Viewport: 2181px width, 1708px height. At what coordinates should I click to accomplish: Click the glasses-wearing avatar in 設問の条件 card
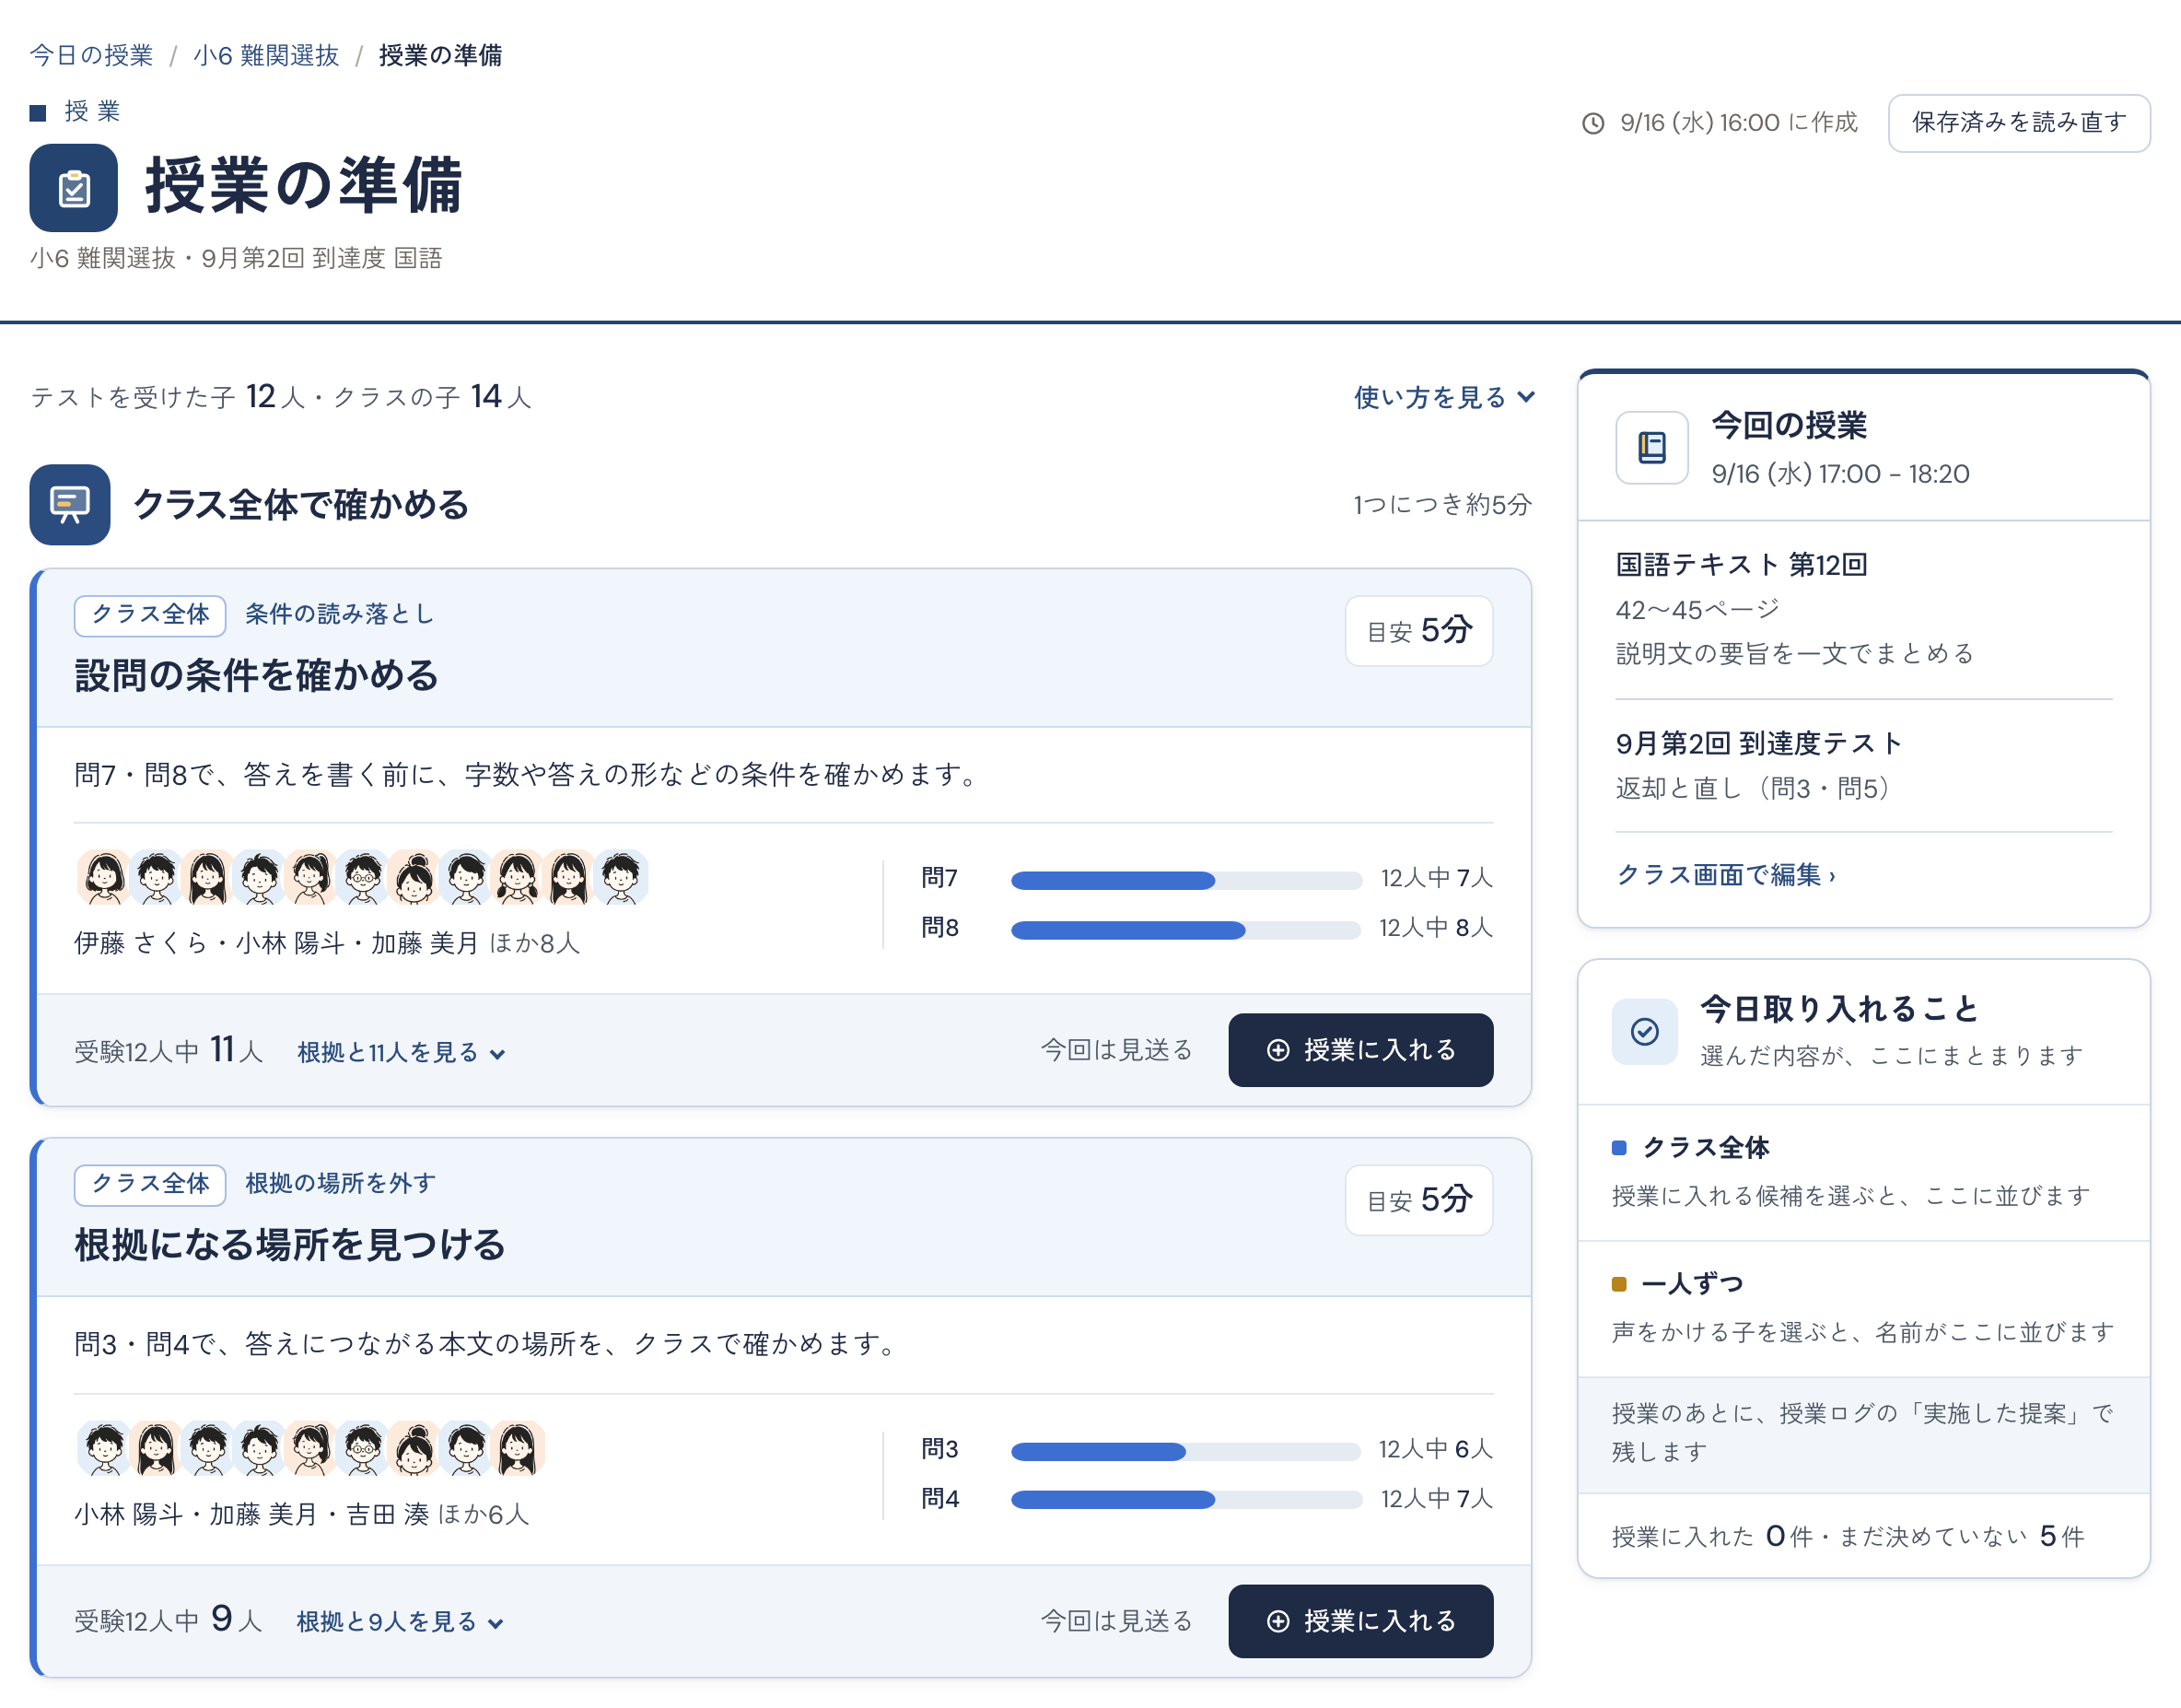pyautogui.click(x=363, y=877)
